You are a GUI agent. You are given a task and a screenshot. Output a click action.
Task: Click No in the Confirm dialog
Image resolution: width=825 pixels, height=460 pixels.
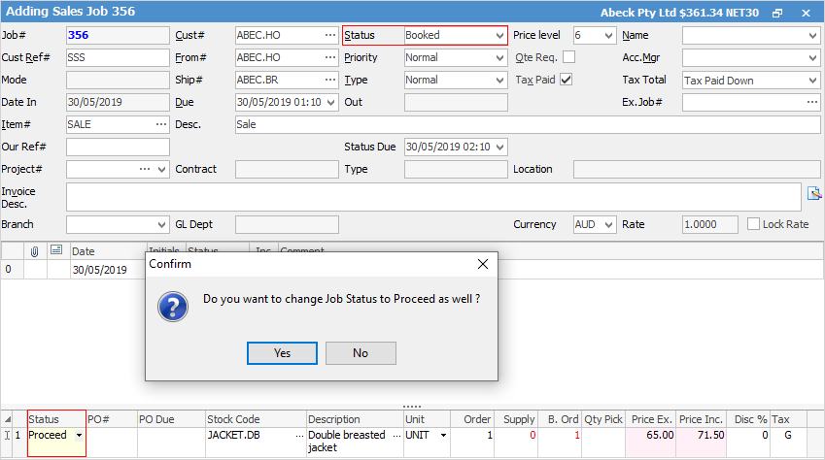coord(361,353)
